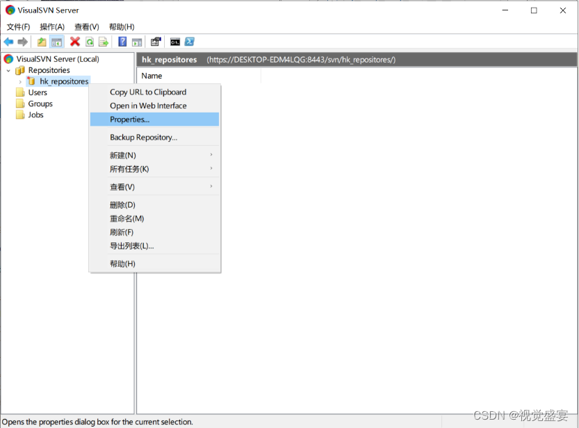Choose 删除(D) in context menu

[x=155, y=205]
